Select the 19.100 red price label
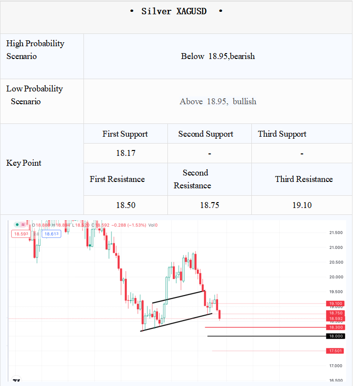 (x=335, y=303)
